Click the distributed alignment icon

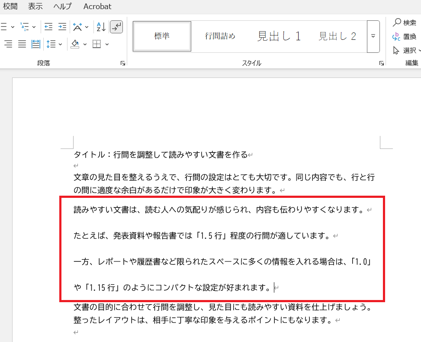(x=36, y=44)
